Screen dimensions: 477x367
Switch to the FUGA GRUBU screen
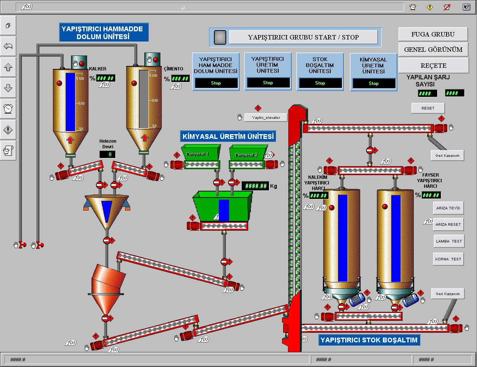[x=433, y=34]
